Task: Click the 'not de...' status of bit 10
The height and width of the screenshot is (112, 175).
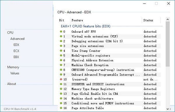Action: 150,79
